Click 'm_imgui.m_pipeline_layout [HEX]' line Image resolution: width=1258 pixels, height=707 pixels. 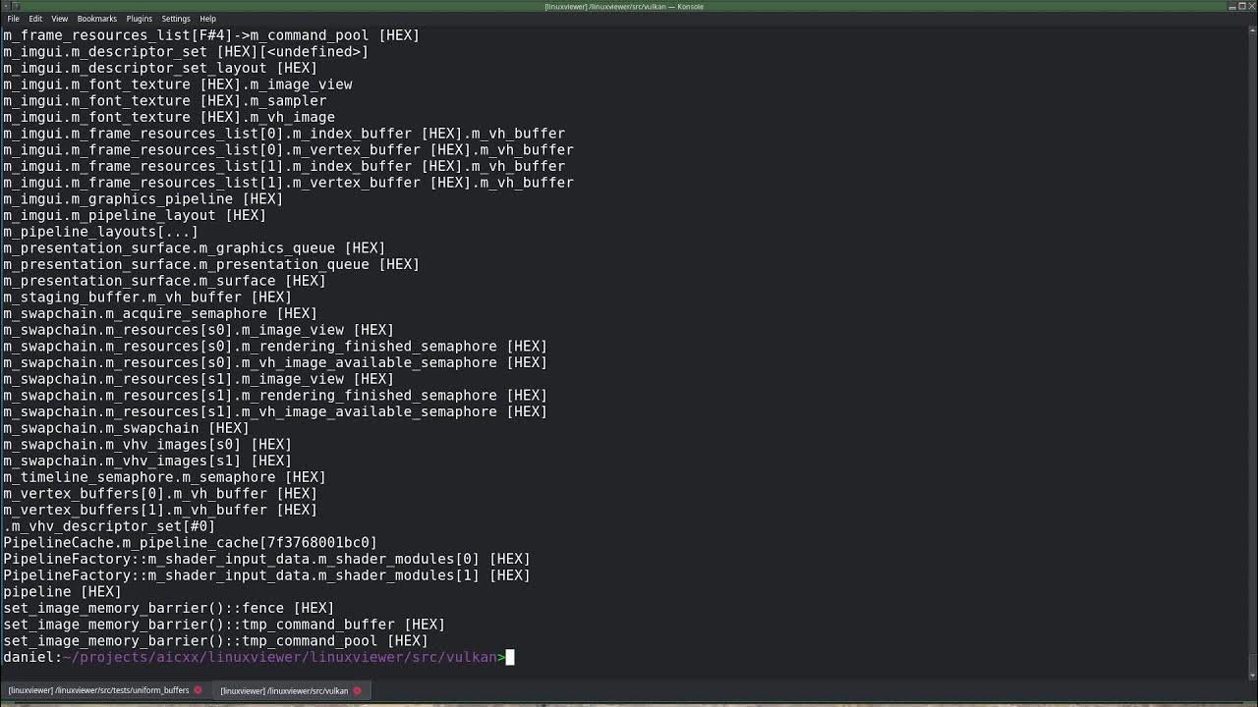pos(135,215)
